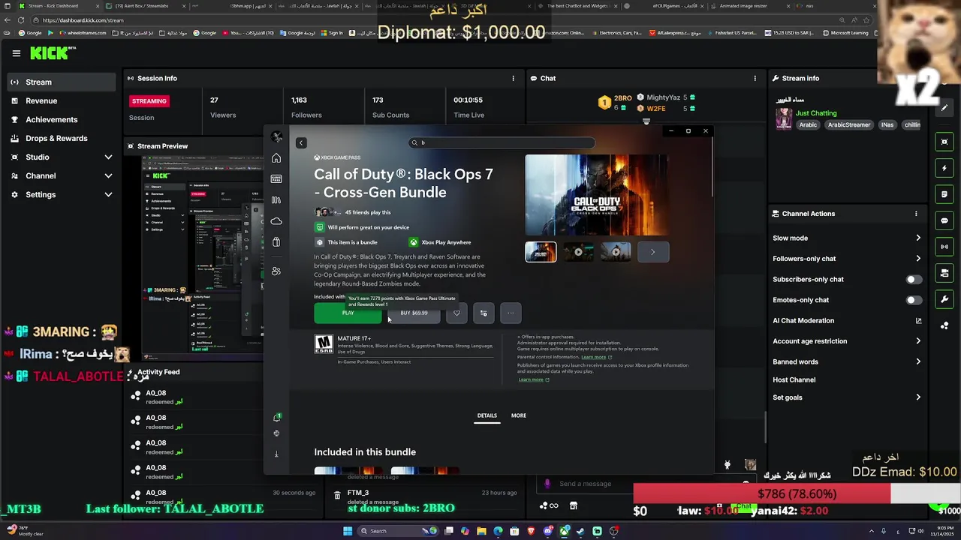Click the print icon in Xbox sidebar
The width and height of the screenshot is (961, 540).
(277, 433)
